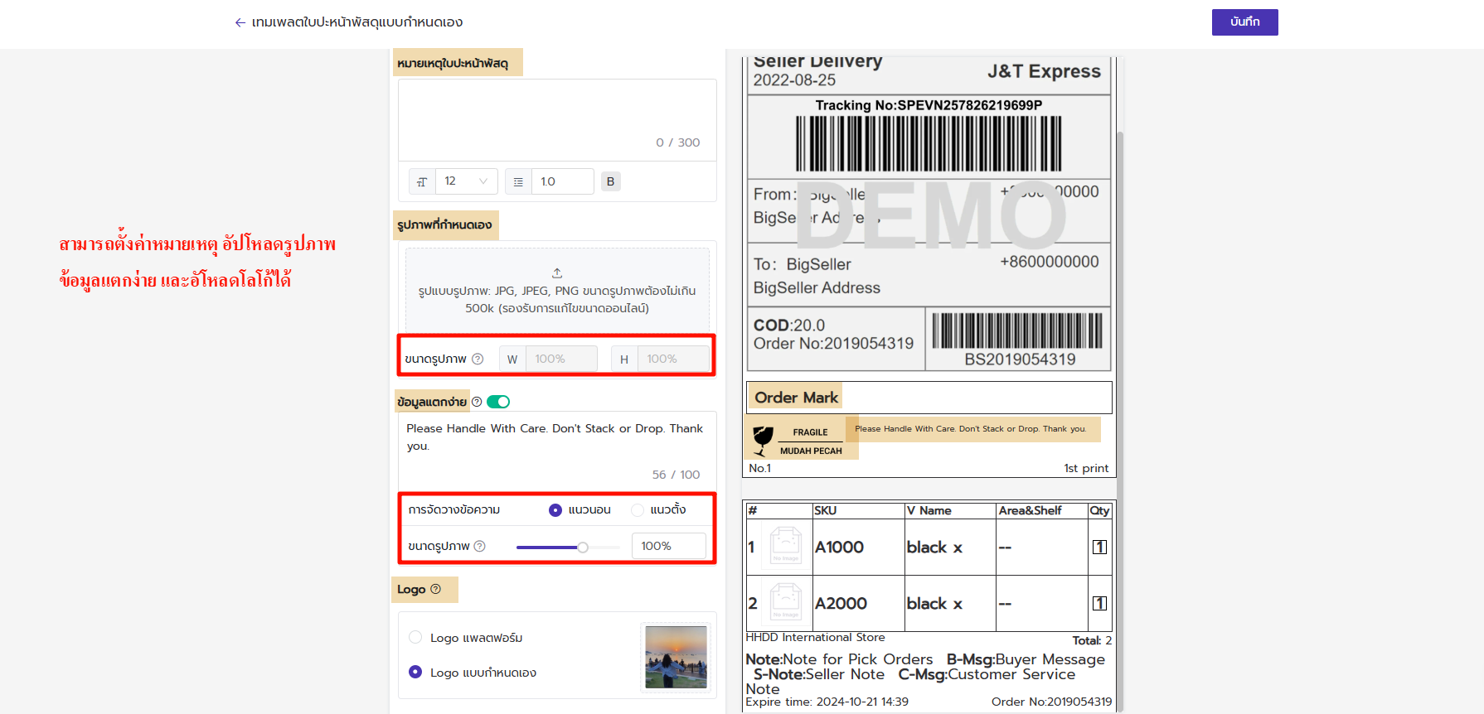Click the shipping label note text area
1484x714 pixels.
[557, 112]
